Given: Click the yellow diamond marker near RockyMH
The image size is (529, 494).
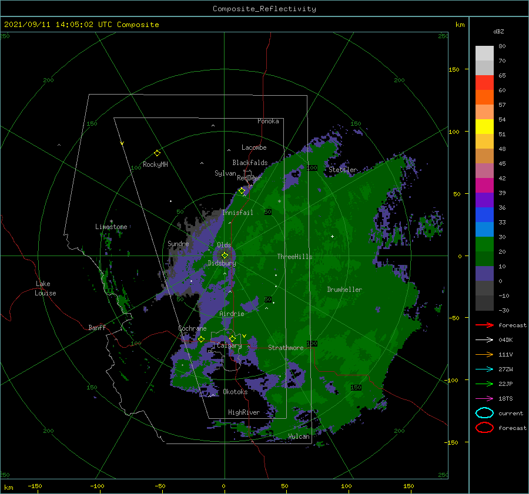Looking at the screenshot, I should (x=157, y=153).
